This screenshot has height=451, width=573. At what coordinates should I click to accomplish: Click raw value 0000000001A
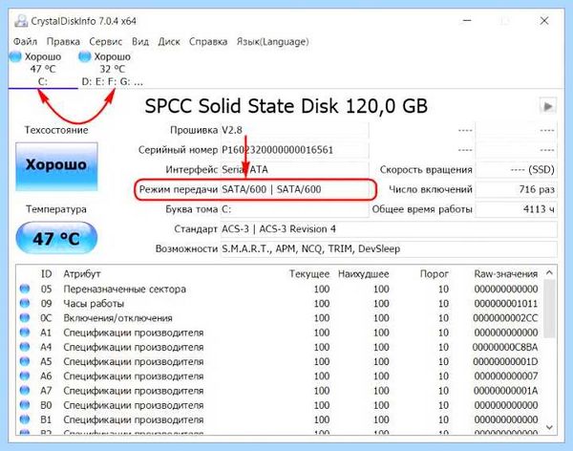click(x=506, y=391)
